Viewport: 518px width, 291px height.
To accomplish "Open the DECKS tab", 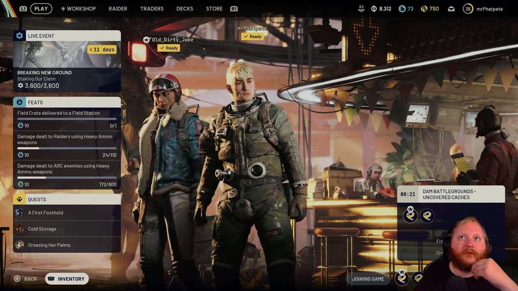I will tap(185, 8).
